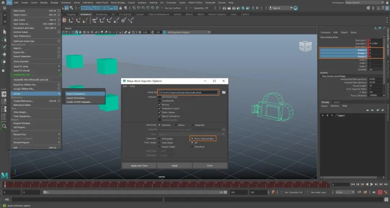Image resolution: width=390 pixels, height=208 pixels.
Task: Switch to the Rendering shelf tab
Action: click(x=101, y=14)
